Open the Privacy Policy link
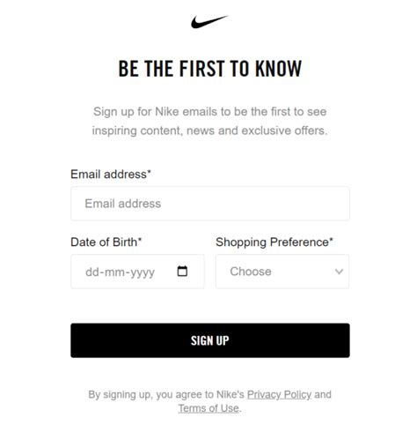417x440 pixels. click(x=279, y=394)
